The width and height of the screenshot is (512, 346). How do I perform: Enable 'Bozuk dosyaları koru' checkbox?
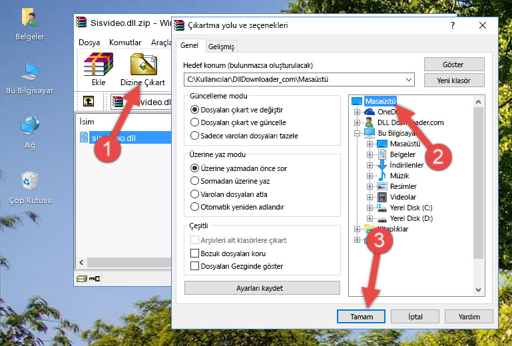tap(194, 254)
